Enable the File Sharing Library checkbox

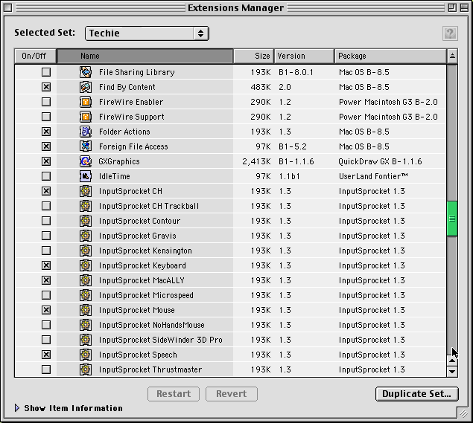click(46, 72)
